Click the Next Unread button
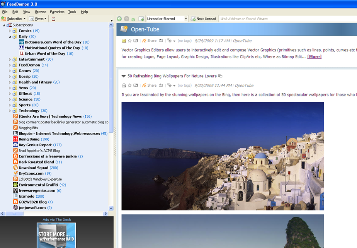The height and width of the screenshot is (248, 357). tap(204, 19)
